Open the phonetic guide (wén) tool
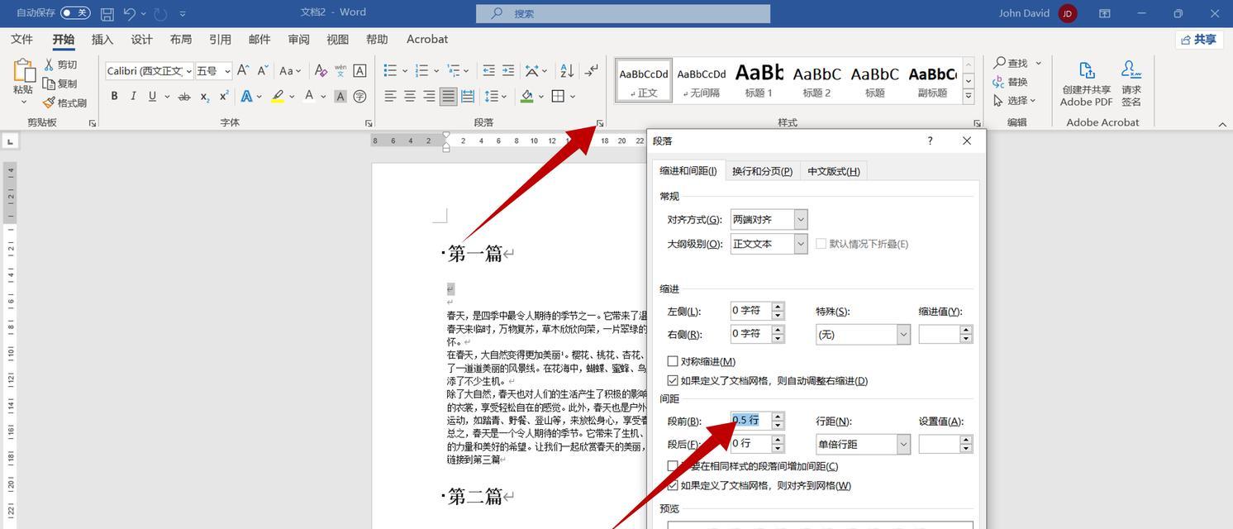 [x=340, y=71]
